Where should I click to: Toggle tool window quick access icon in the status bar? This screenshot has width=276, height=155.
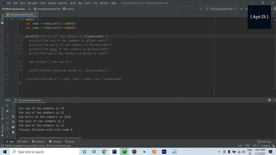coord(2,146)
